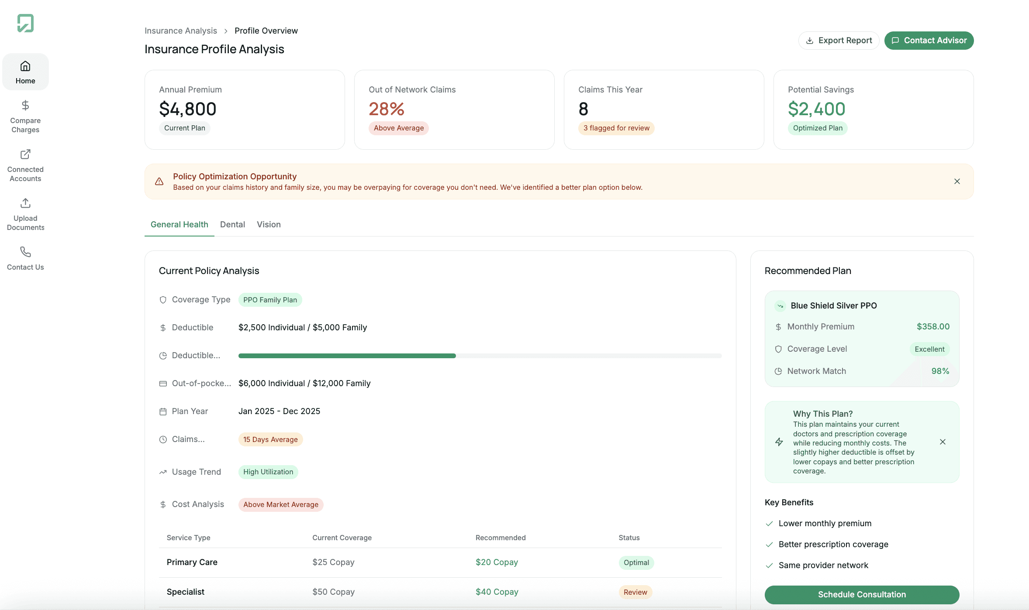The height and width of the screenshot is (610, 1029).
Task: Click the Excellent coverage level badge
Action: coord(929,350)
